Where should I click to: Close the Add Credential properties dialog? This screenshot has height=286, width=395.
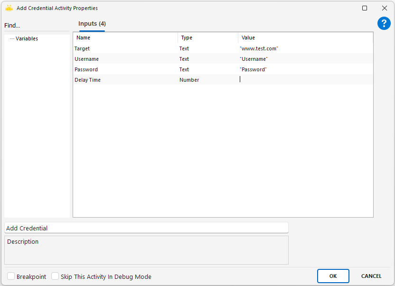pyautogui.click(x=385, y=8)
